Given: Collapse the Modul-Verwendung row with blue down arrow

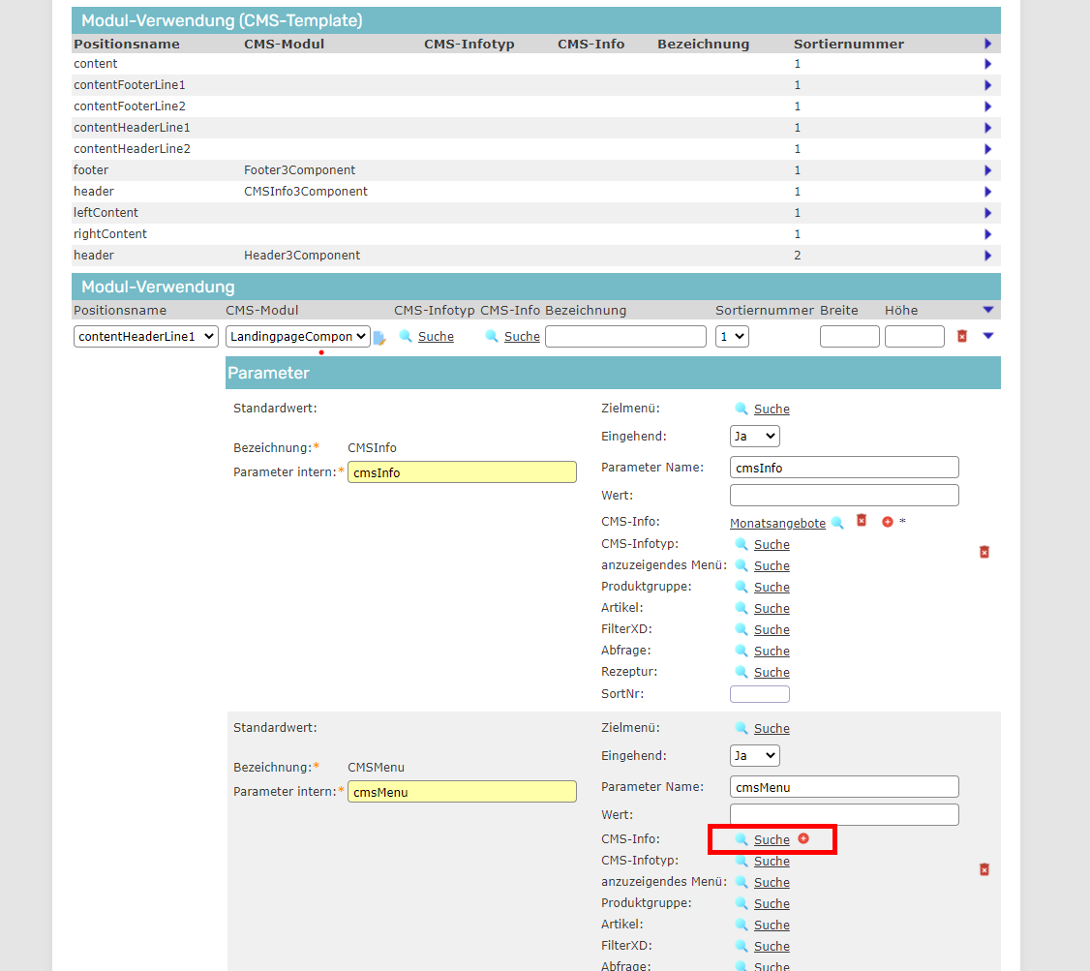Looking at the screenshot, I should point(987,336).
